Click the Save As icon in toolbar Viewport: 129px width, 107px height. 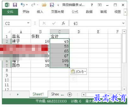(x=52, y=5)
